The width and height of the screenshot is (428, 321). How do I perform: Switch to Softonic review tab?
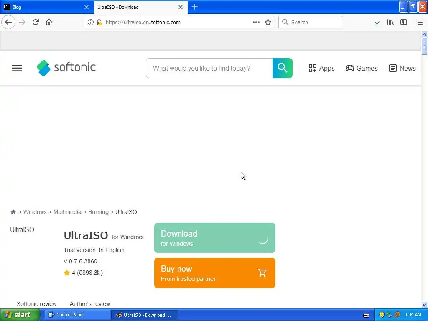tap(37, 304)
